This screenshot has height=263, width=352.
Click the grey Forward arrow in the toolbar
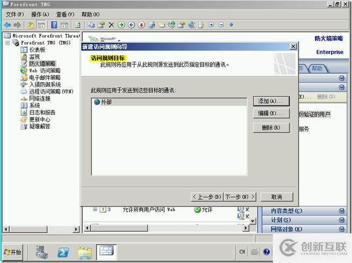[18, 25]
